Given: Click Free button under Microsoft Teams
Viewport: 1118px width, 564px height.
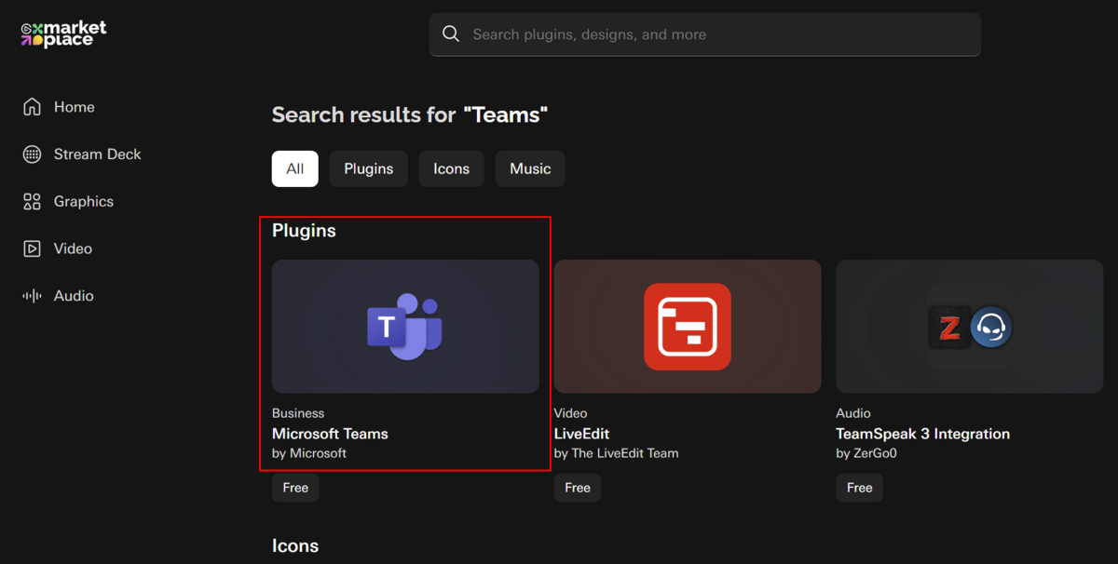Looking at the screenshot, I should (x=295, y=488).
